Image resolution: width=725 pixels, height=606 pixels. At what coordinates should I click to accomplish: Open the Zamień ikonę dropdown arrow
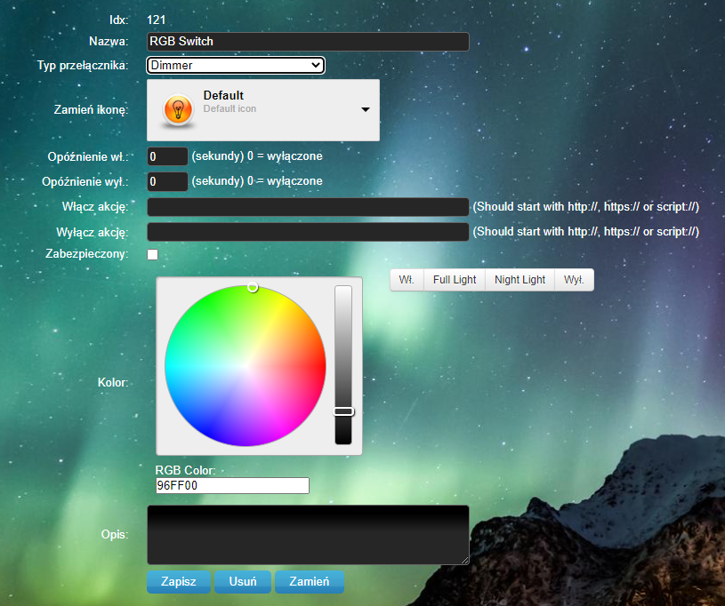pos(366,109)
